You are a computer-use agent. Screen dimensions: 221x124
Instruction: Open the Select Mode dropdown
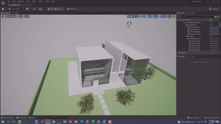click(15, 9)
